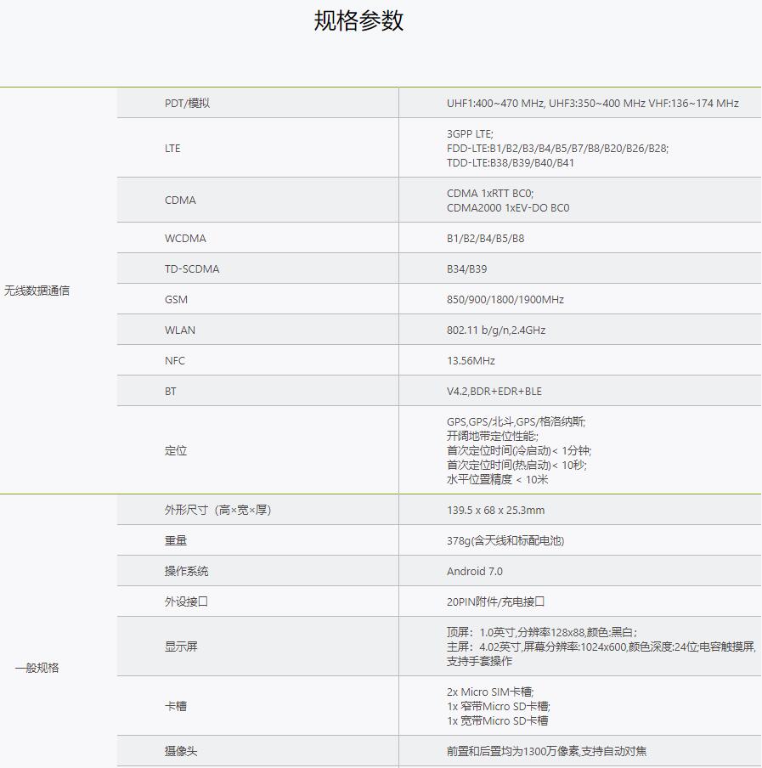Image resolution: width=762 pixels, height=768 pixels.
Task: Select the FDD-LTE band list text
Action: (x=557, y=148)
